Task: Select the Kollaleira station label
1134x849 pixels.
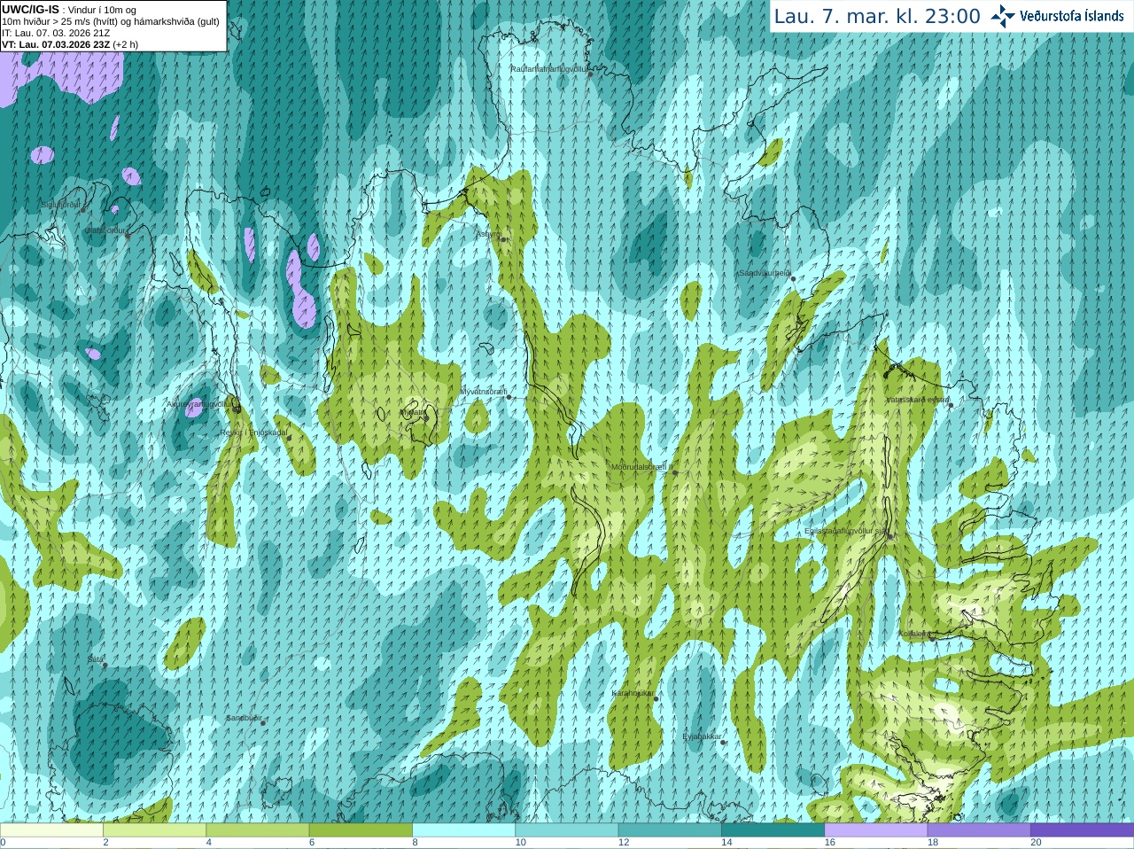Action: [x=914, y=634]
